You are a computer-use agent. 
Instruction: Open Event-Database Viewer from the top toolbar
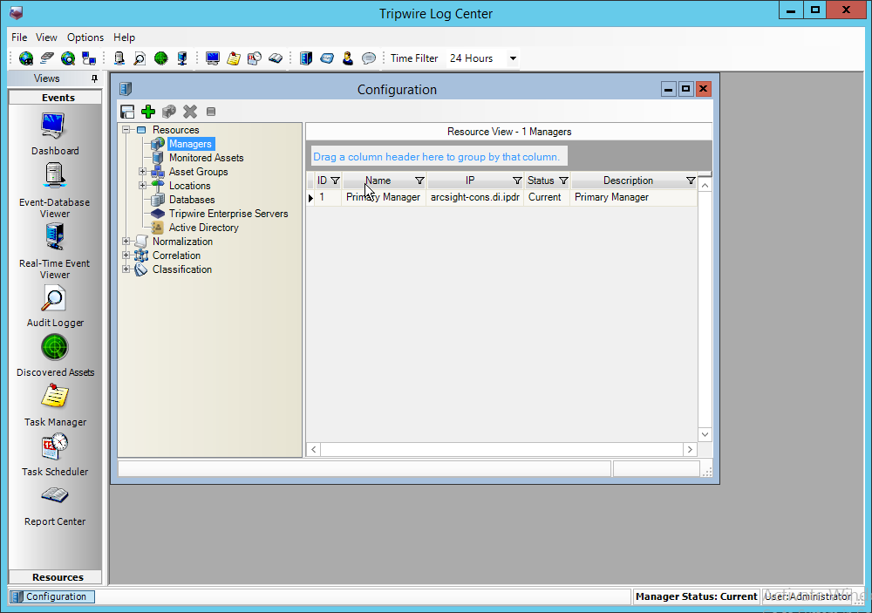(x=119, y=58)
